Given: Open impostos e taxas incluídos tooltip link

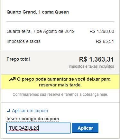Looking at the screenshot, I should tap(91, 66).
